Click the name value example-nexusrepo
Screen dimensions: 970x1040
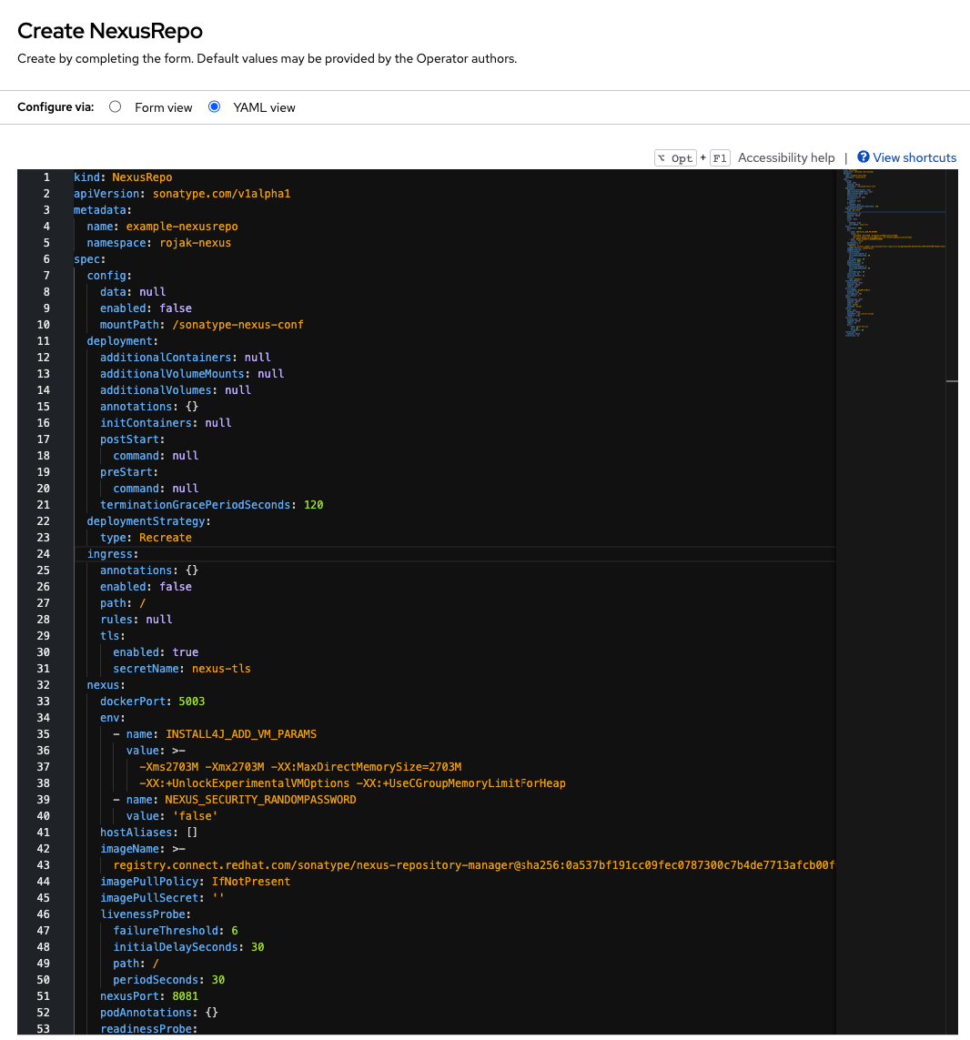tap(182, 227)
